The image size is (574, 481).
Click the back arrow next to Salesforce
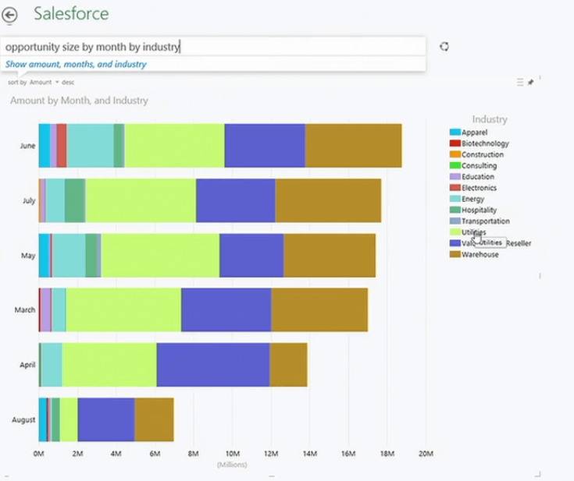click(x=10, y=14)
